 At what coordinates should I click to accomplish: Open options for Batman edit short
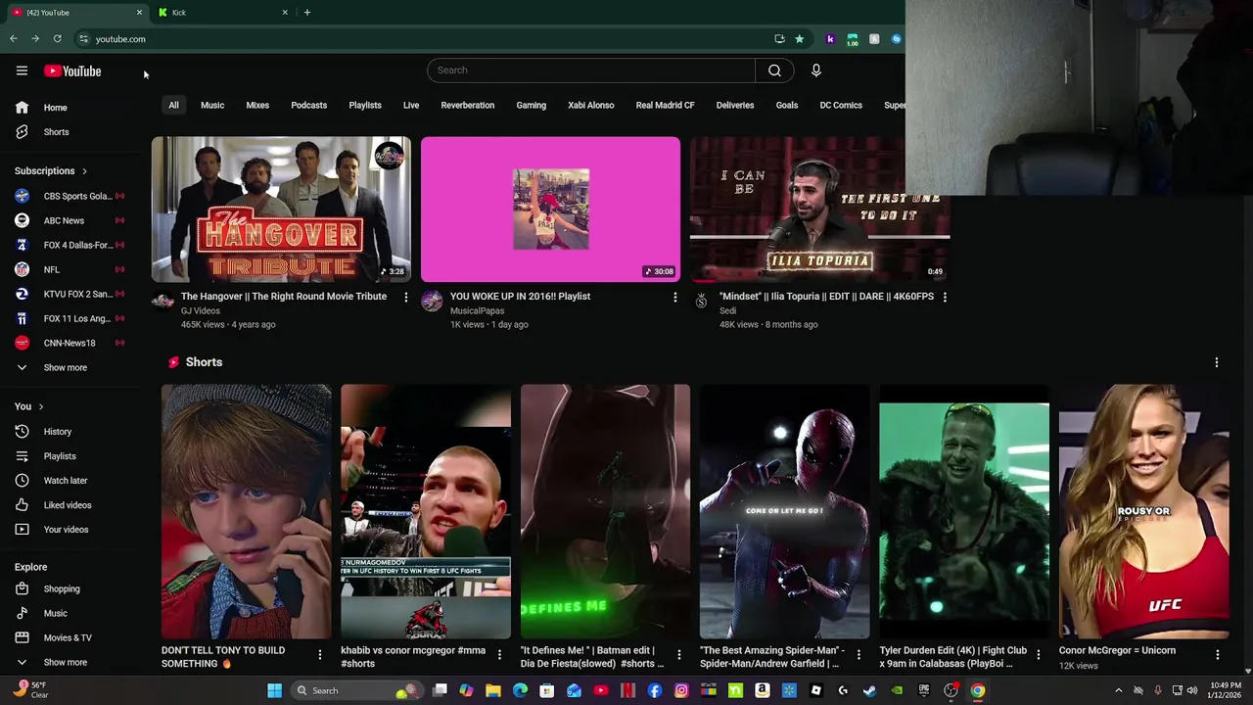coord(678,654)
